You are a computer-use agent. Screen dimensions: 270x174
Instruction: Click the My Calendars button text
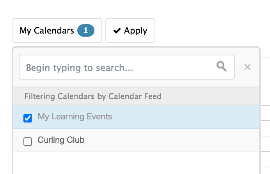pyautogui.click(x=47, y=30)
